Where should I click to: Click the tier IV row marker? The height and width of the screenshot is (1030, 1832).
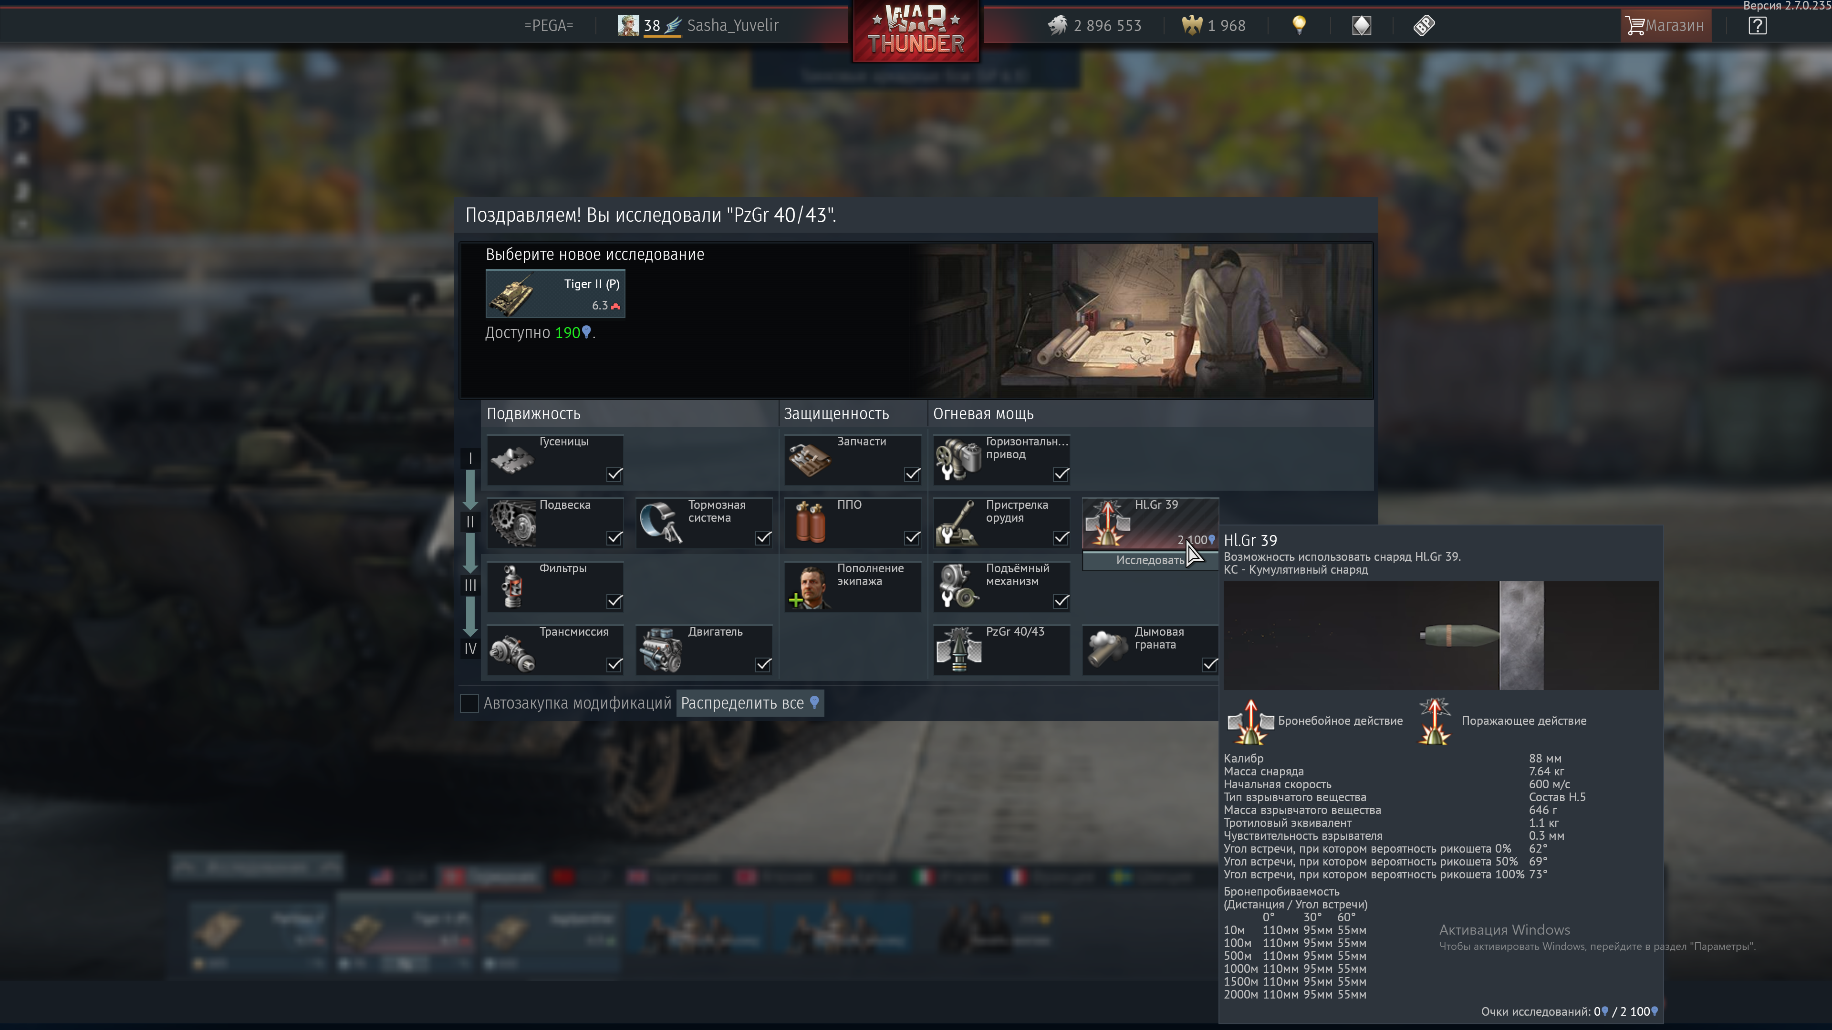pyautogui.click(x=470, y=649)
